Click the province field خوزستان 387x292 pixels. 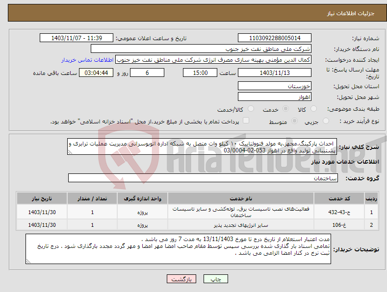point(275,86)
